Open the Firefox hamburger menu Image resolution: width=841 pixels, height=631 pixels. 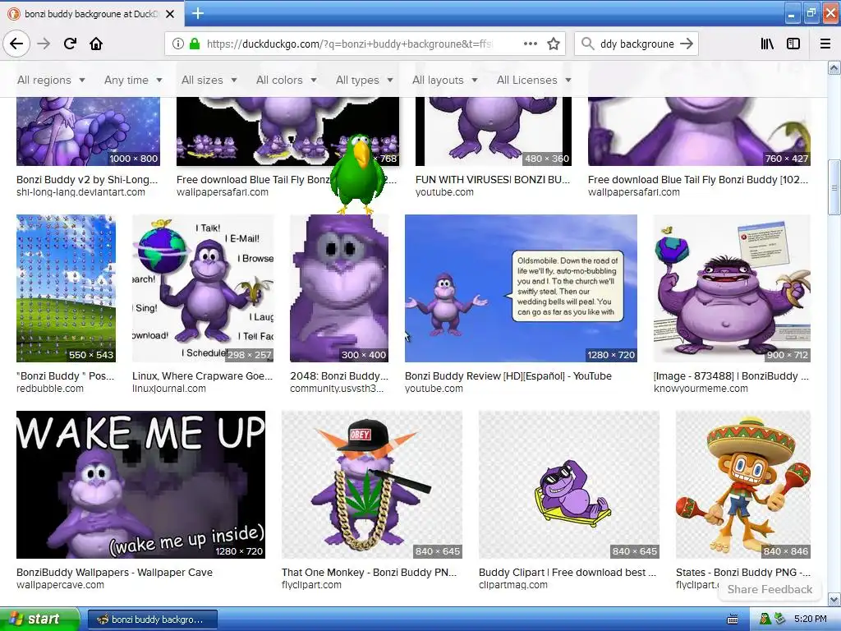(825, 44)
